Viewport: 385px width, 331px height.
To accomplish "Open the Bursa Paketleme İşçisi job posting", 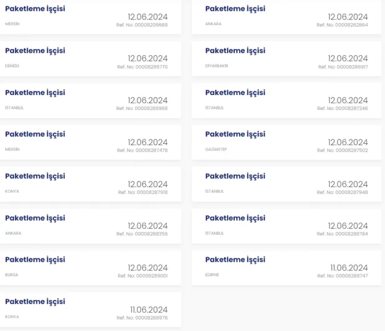I will (35, 260).
